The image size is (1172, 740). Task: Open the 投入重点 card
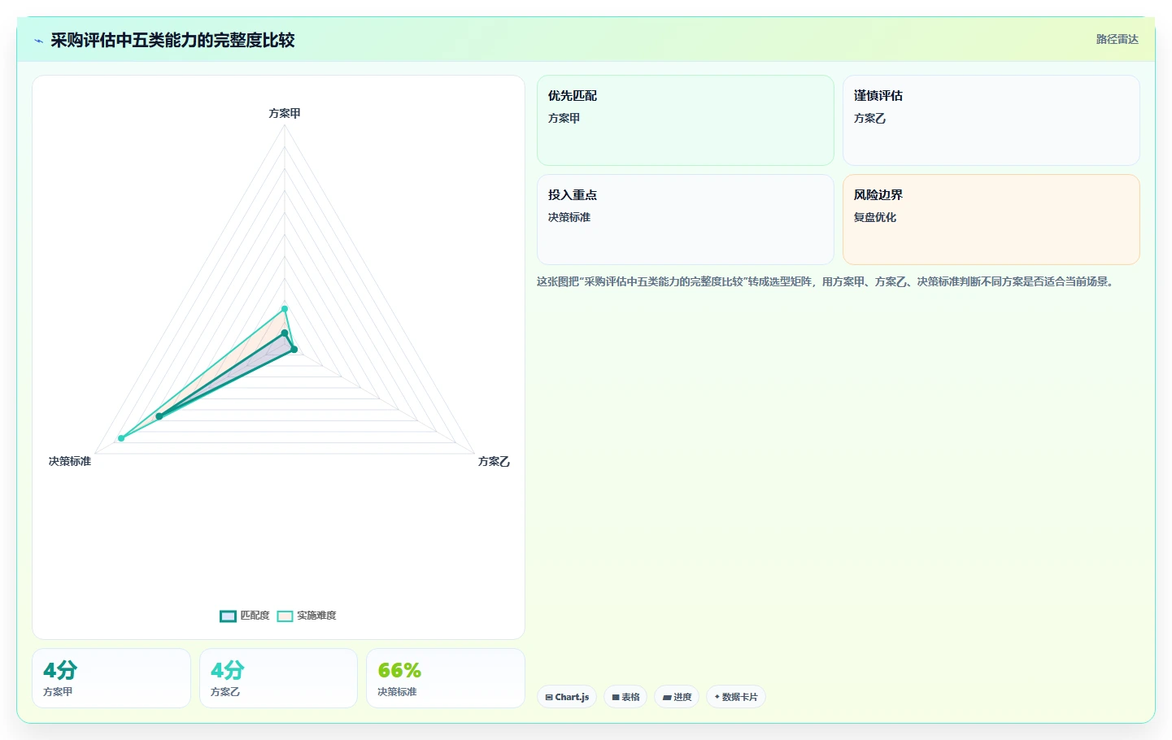[685, 220]
